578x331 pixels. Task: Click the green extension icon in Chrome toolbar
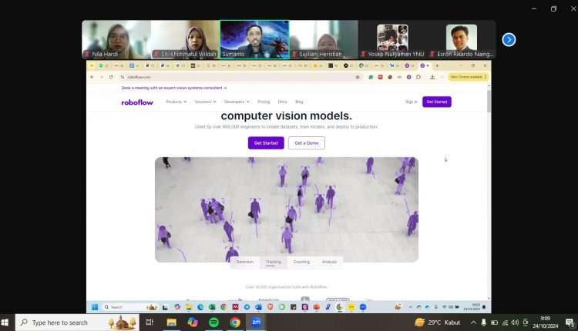tap(371, 77)
